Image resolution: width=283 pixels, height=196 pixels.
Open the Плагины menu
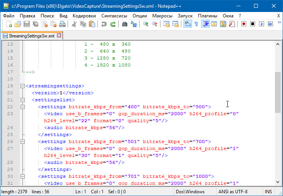click(x=207, y=16)
